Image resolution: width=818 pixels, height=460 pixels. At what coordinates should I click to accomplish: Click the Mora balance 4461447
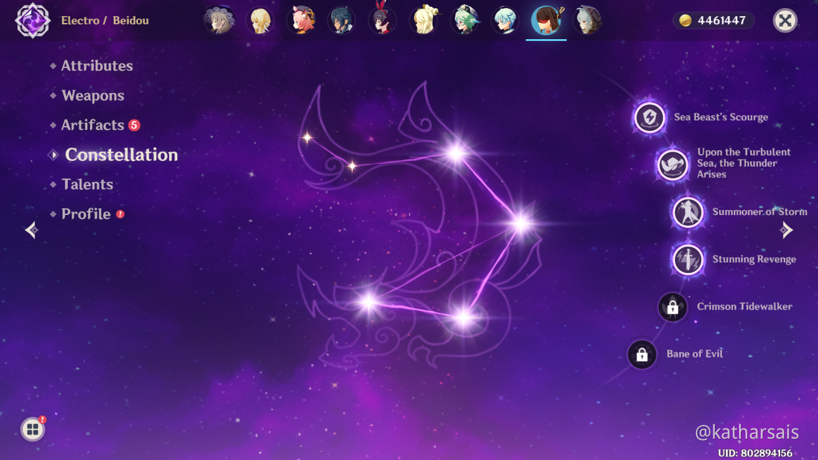tap(721, 21)
